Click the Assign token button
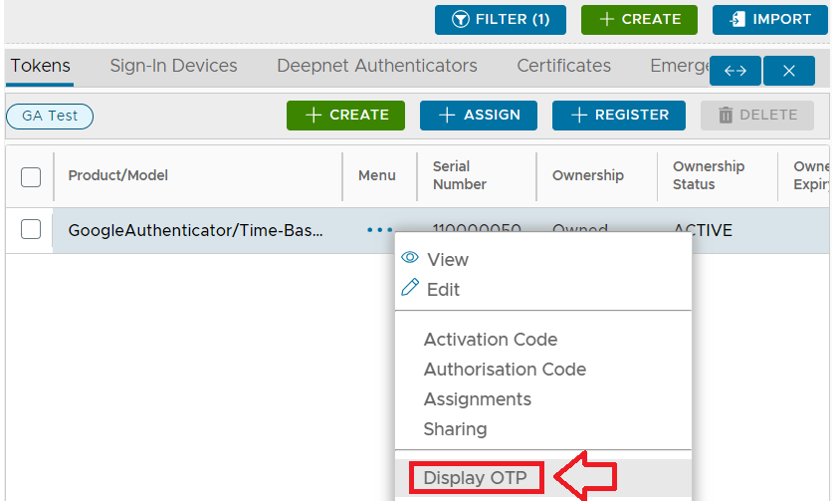The height and width of the screenshot is (501, 832). (x=479, y=116)
